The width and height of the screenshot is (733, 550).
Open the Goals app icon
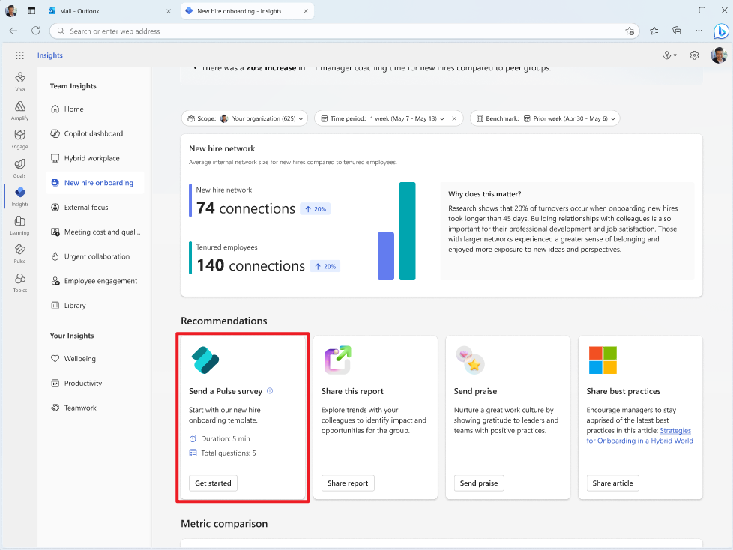pos(19,168)
